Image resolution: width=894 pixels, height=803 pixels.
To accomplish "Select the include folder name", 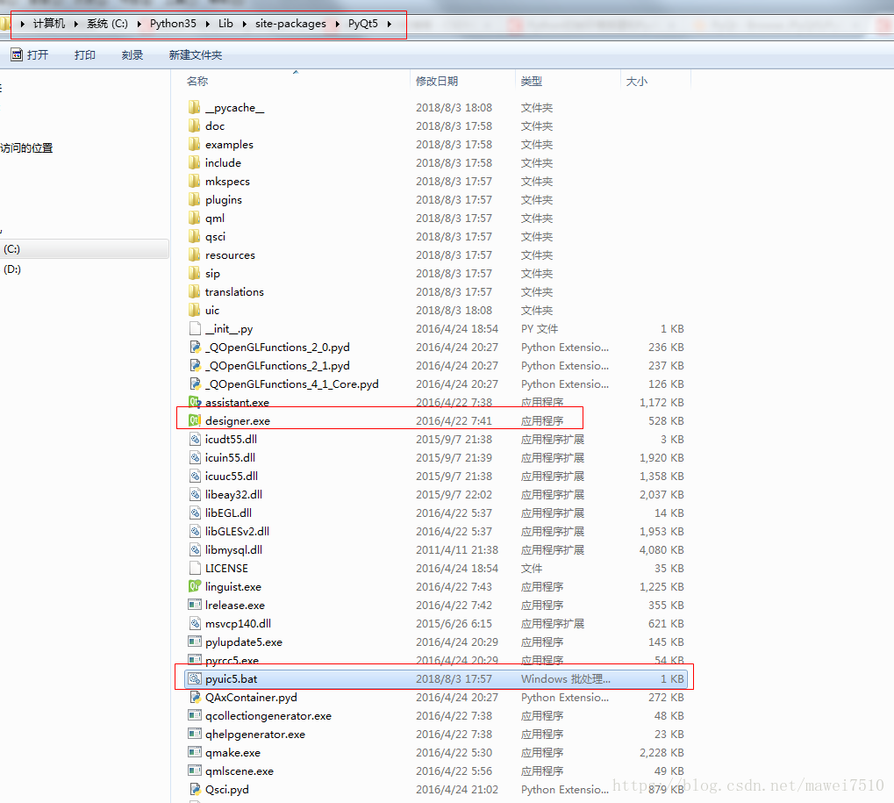I will [223, 162].
